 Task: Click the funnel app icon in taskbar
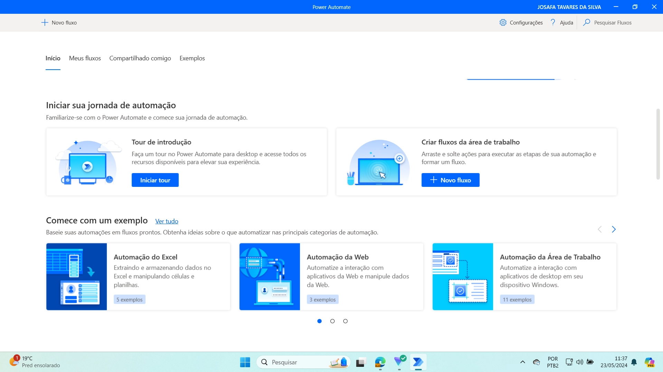pyautogui.click(x=399, y=361)
